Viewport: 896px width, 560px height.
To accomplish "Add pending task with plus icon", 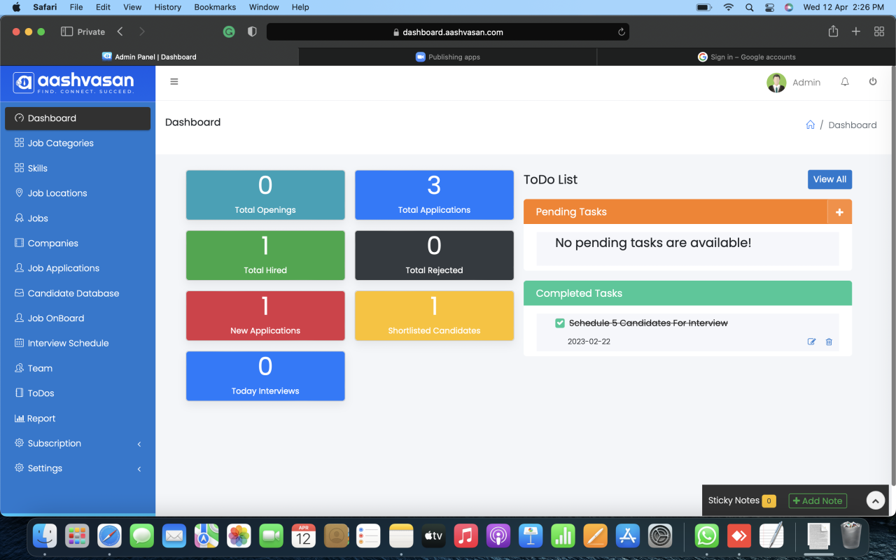I will 839,212.
